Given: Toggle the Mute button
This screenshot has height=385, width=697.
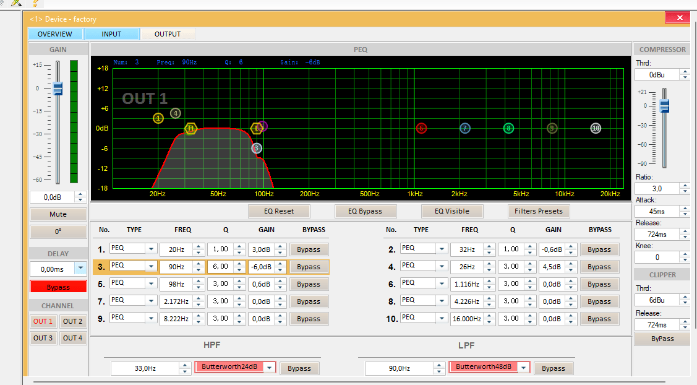Looking at the screenshot, I should [x=58, y=214].
